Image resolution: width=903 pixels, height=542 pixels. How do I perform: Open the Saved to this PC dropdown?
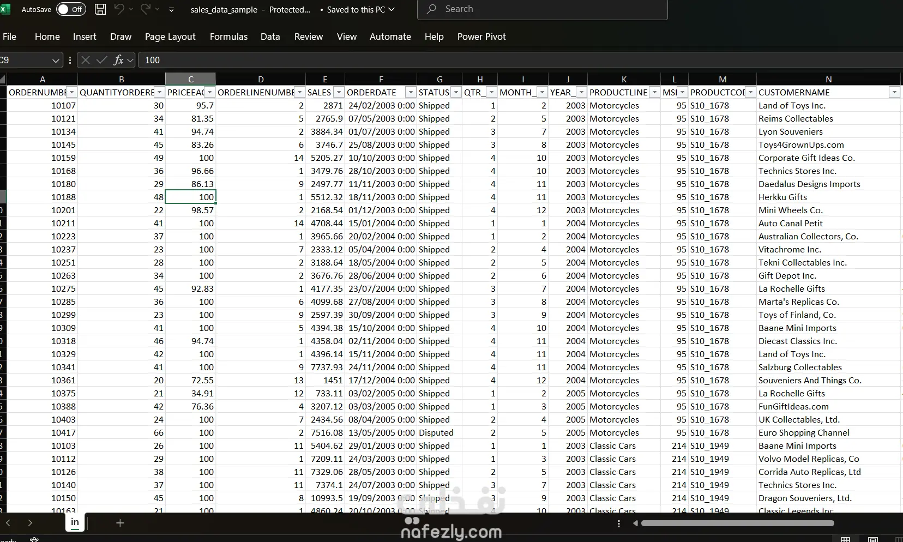[361, 9]
